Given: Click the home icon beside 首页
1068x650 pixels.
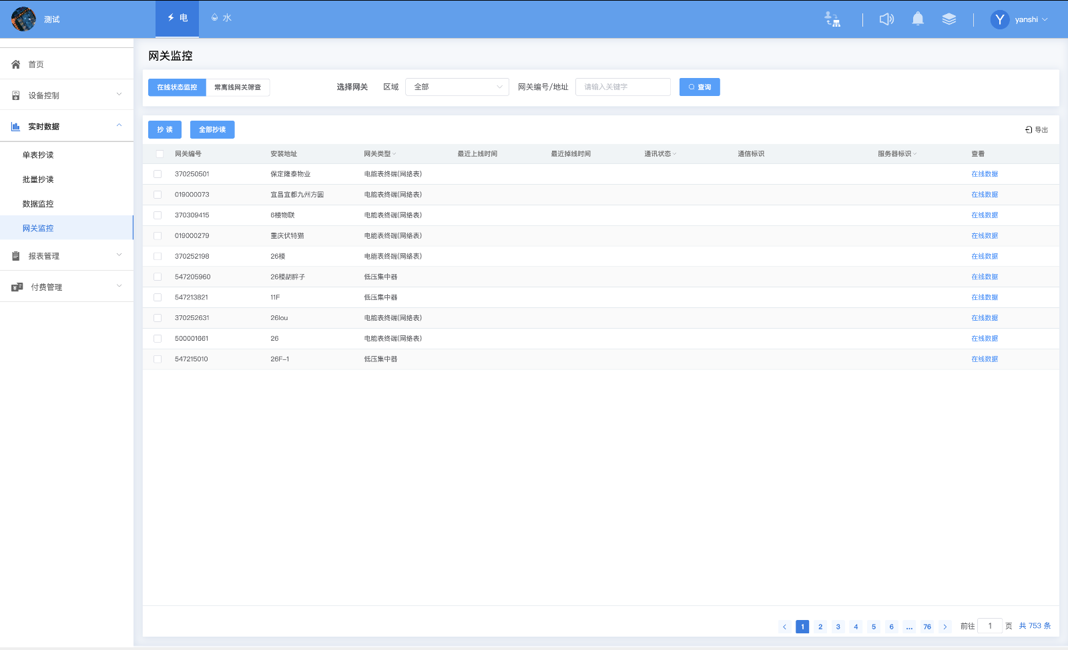Looking at the screenshot, I should coord(16,65).
